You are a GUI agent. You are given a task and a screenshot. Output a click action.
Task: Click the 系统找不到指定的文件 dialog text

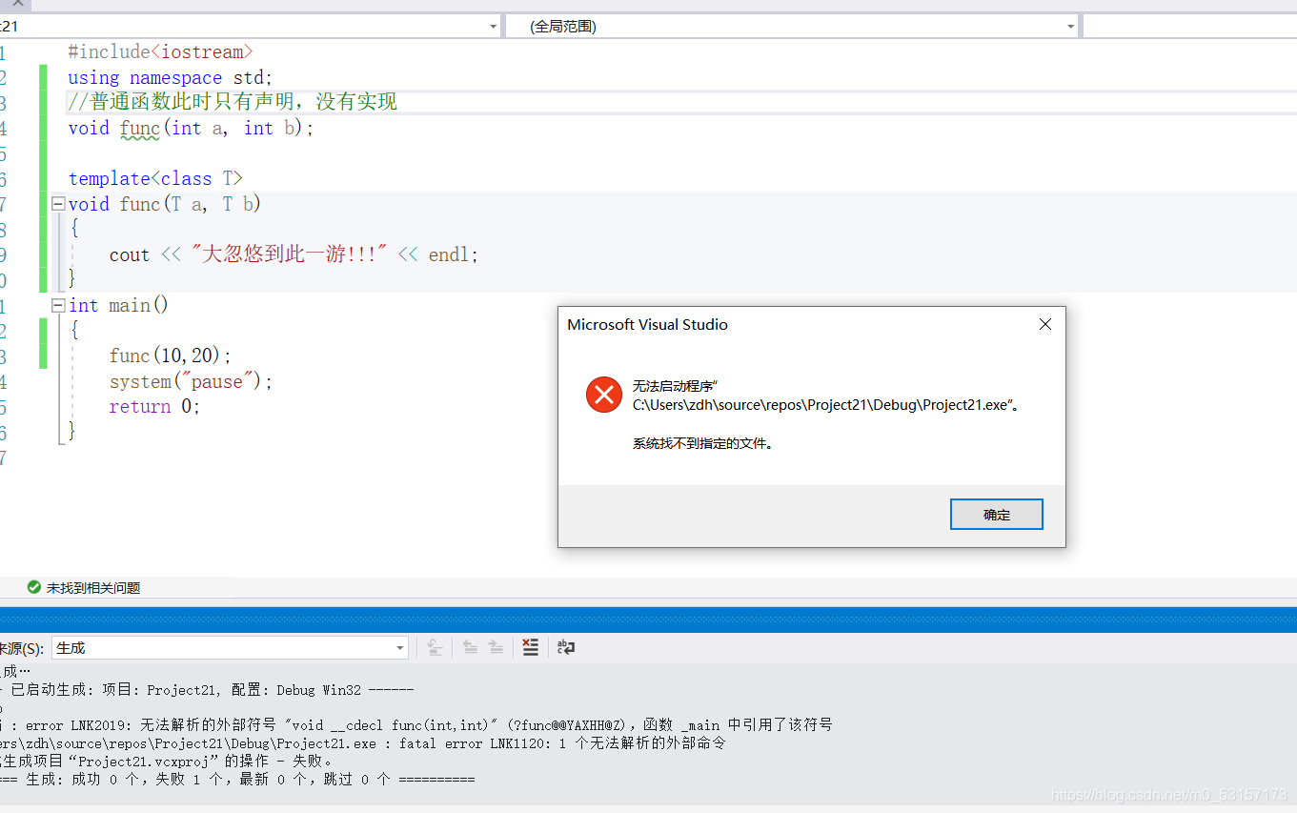point(702,443)
